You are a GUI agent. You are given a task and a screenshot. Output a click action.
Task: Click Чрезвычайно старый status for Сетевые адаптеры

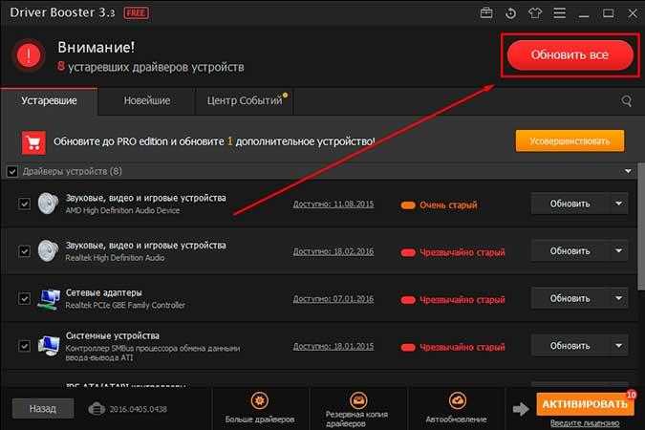pos(462,299)
